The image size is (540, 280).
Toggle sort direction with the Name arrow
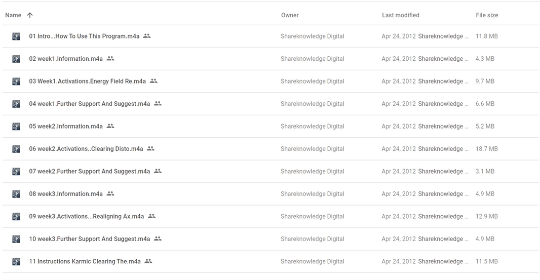(30, 15)
